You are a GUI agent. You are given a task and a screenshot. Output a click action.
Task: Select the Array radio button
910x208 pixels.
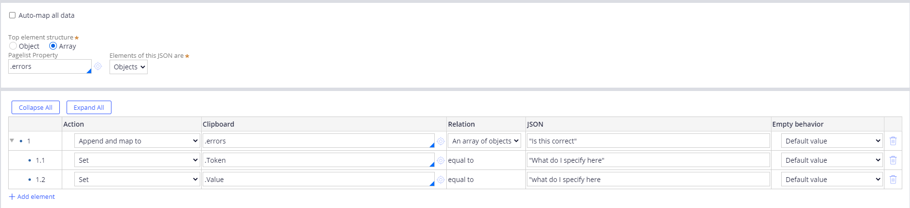[53, 46]
